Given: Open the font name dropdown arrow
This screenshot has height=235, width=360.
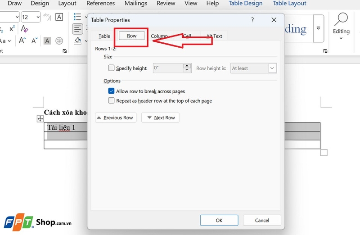Looking at the screenshot, I should tap(17, 17).
